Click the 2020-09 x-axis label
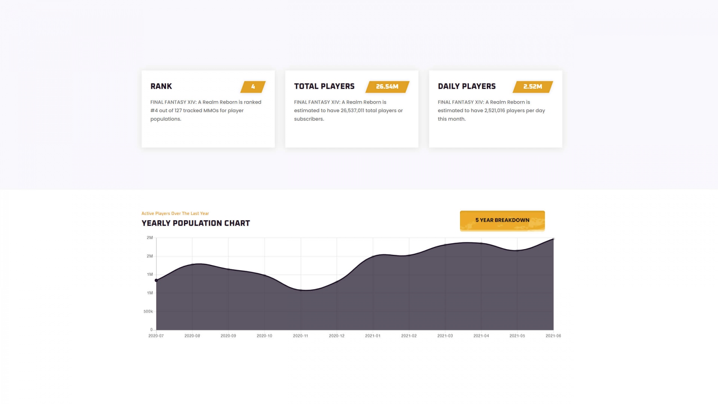The image size is (718, 404). point(228,336)
